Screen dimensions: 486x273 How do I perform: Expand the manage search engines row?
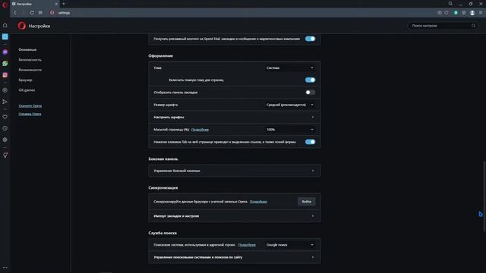coord(235,257)
